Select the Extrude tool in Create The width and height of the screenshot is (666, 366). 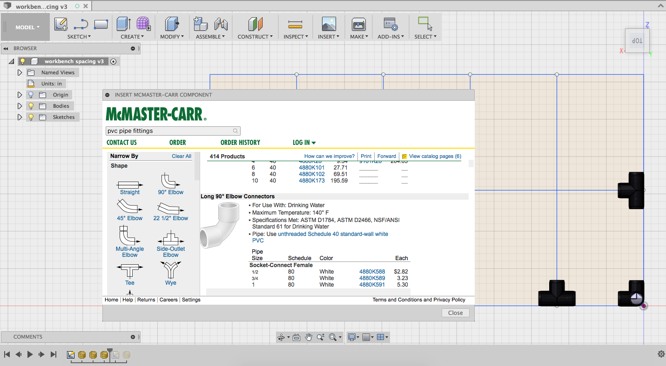(123, 24)
